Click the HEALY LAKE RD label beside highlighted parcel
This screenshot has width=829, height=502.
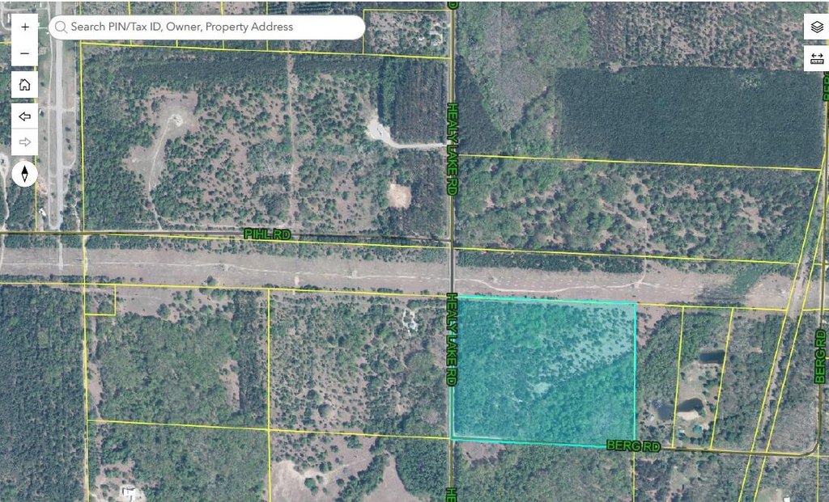click(452, 339)
